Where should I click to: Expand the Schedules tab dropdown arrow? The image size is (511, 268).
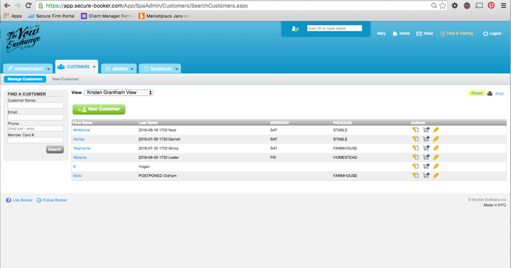pyautogui.click(x=176, y=69)
